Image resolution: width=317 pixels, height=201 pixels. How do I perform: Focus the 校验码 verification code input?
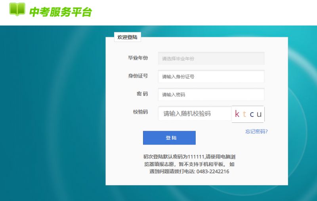(x=195, y=114)
